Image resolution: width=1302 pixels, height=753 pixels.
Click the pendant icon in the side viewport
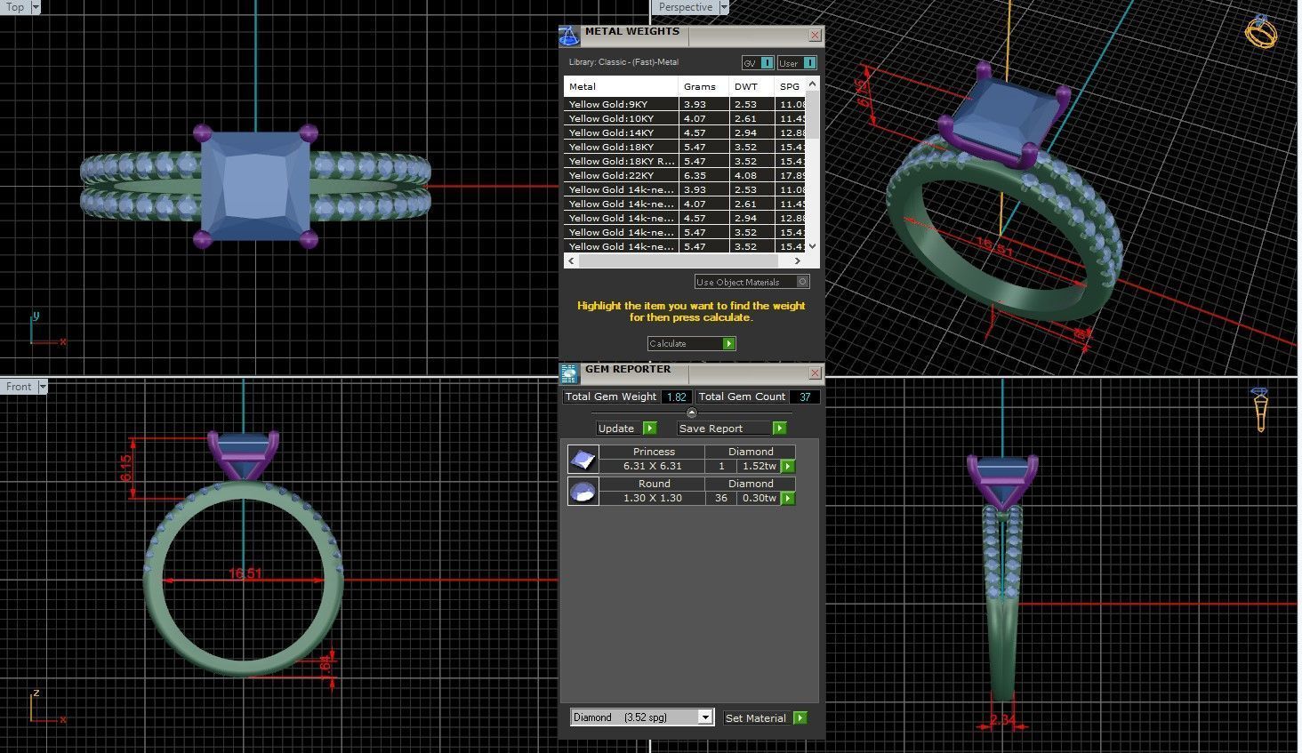coord(1260,409)
